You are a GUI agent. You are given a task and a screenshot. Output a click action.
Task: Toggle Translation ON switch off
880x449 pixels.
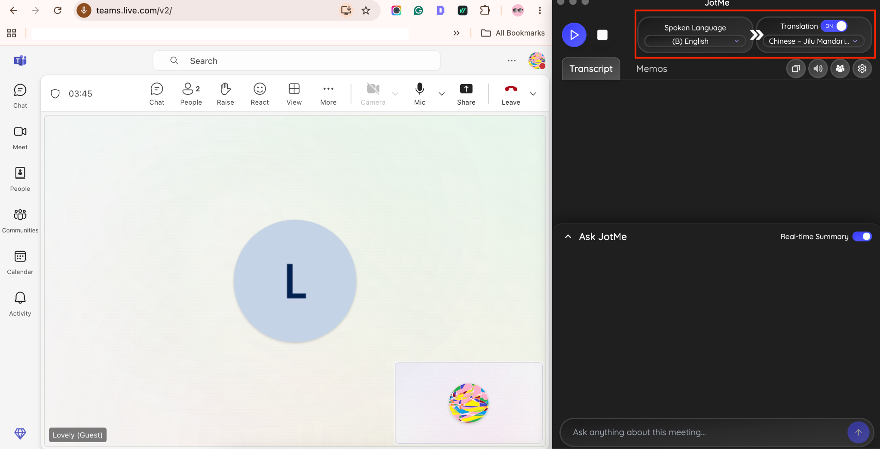pyautogui.click(x=834, y=26)
